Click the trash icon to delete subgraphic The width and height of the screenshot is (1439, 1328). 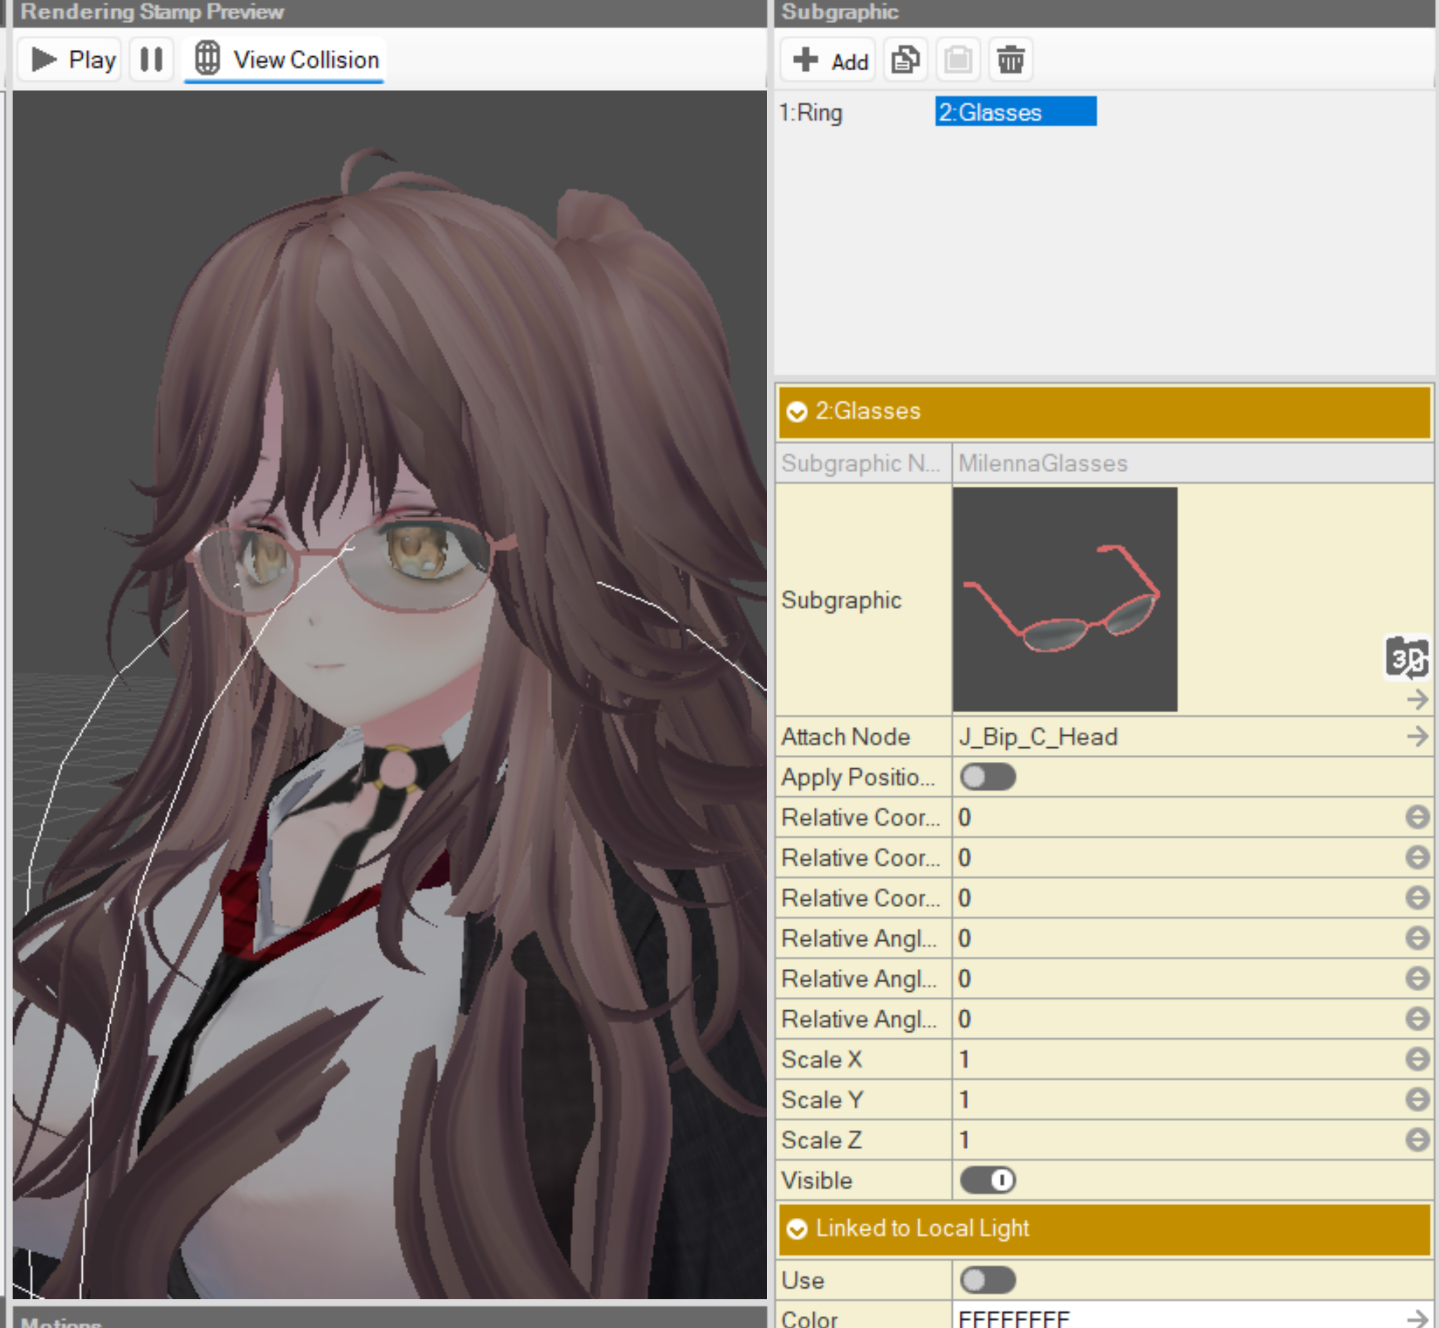(x=1010, y=60)
